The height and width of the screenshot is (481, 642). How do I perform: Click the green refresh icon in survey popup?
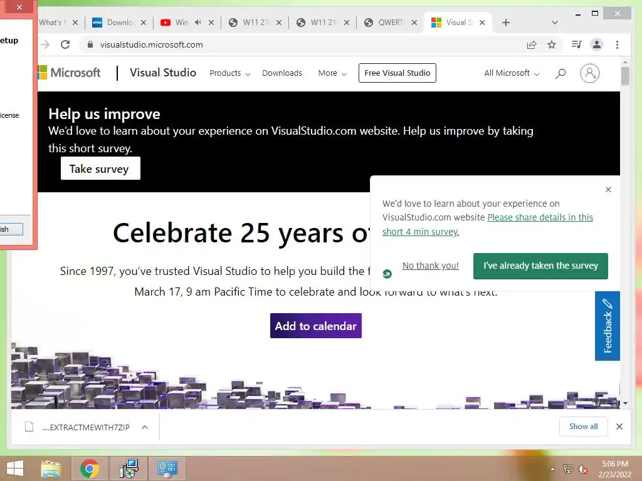(387, 274)
